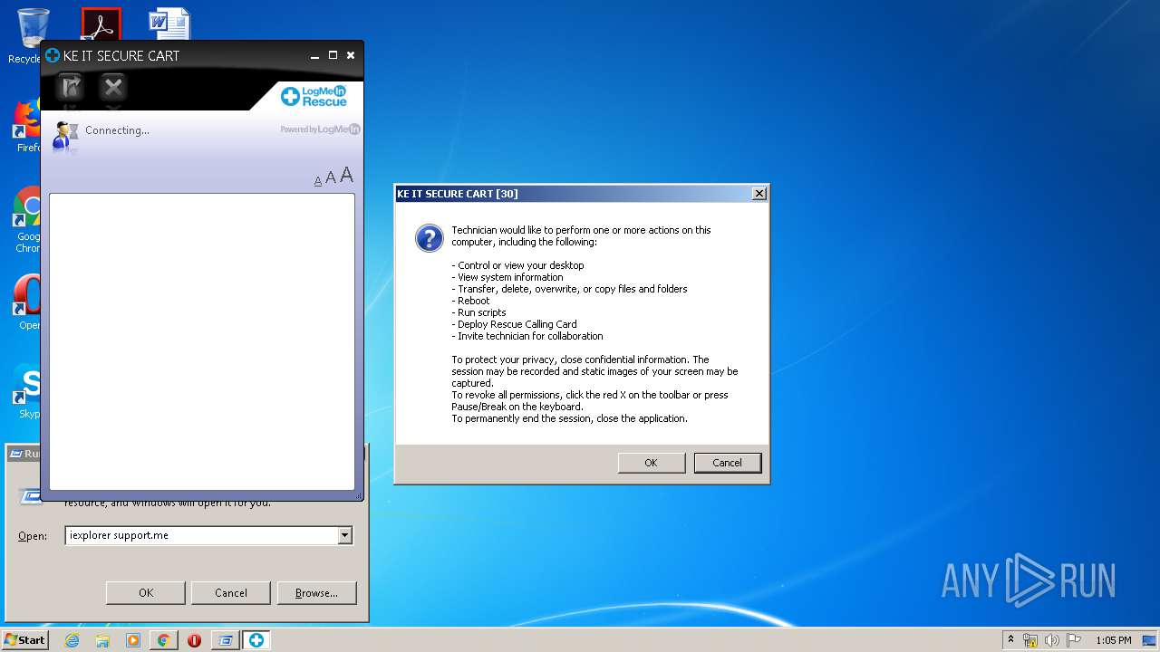1160x652 pixels.
Task: Open the Adobe Reader desktop icon
Action: click(101, 24)
